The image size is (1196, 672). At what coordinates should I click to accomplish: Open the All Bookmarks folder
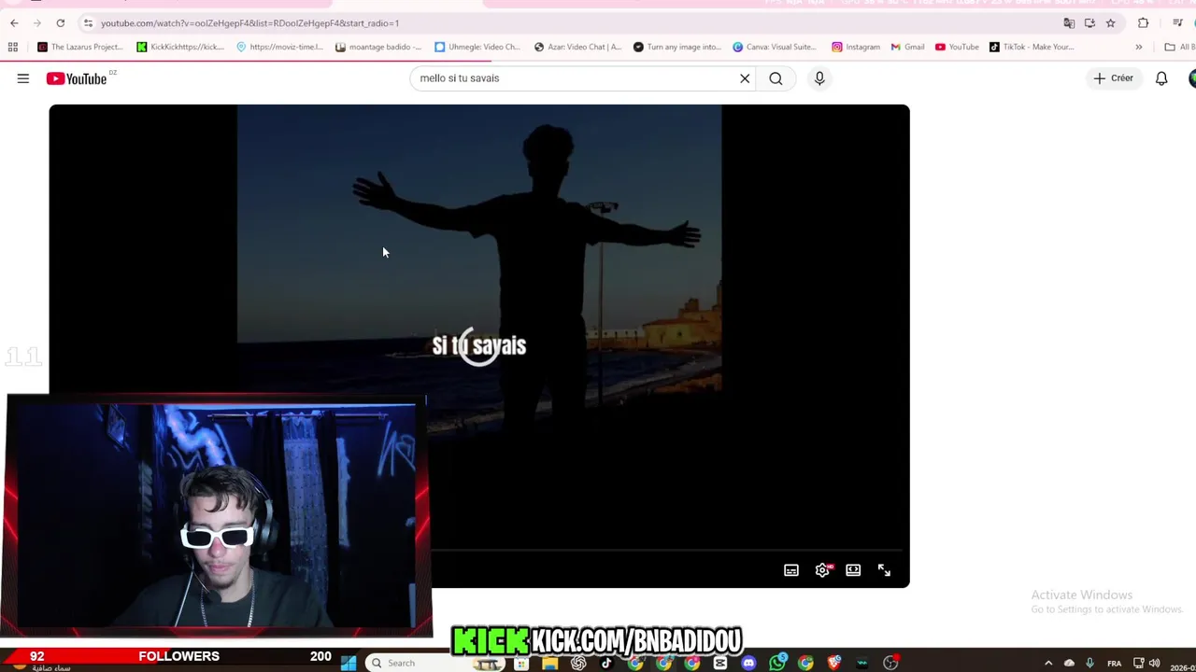click(x=1179, y=47)
